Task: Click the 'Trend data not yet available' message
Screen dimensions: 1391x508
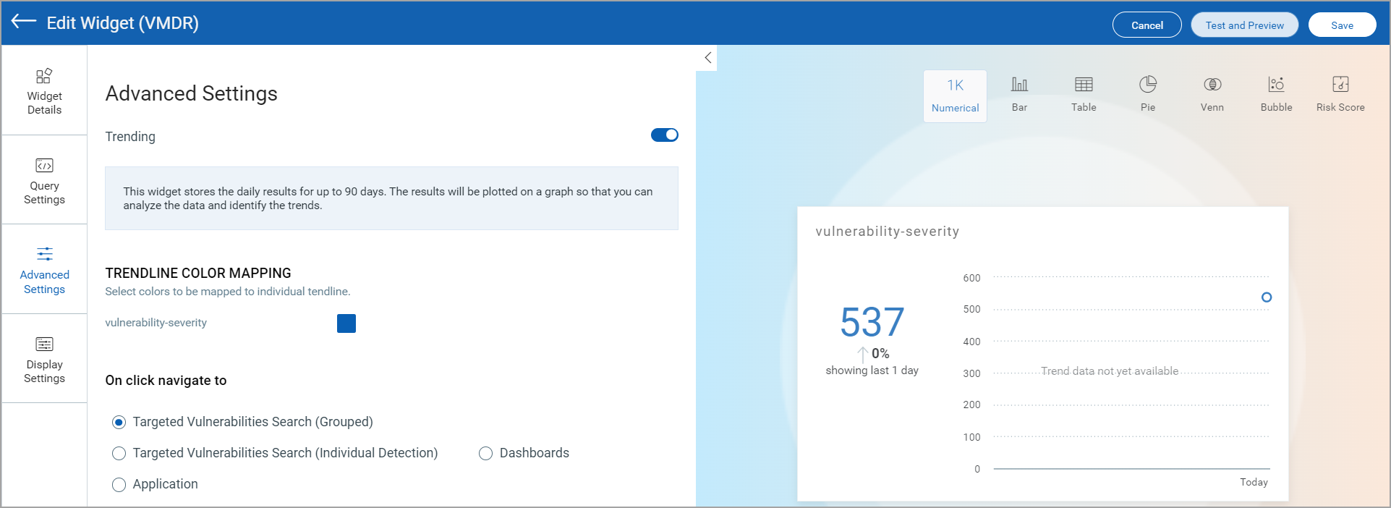Action: point(1110,371)
